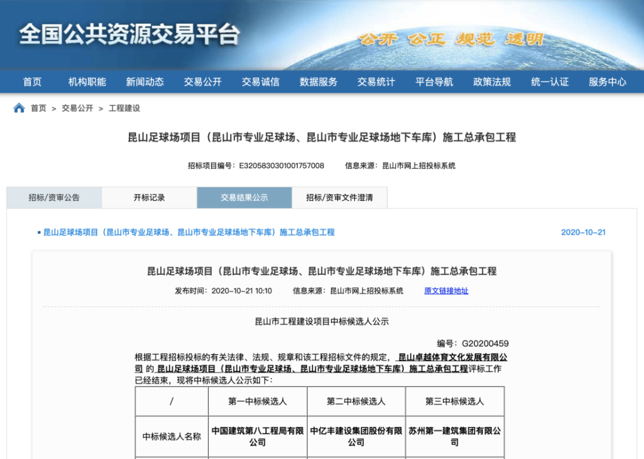This screenshot has height=459, width=644.
Task: Click the underlined project name in the notice paragraph
Action: [x=312, y=369]
